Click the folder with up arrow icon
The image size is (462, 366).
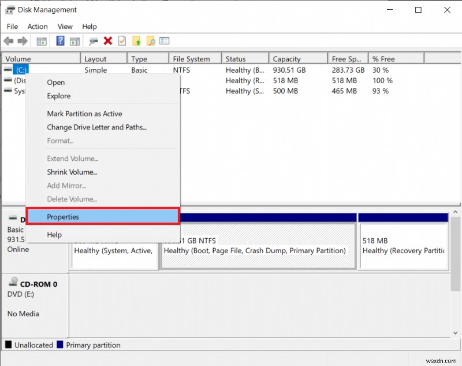pyautogui.click(x=137, y=40)
